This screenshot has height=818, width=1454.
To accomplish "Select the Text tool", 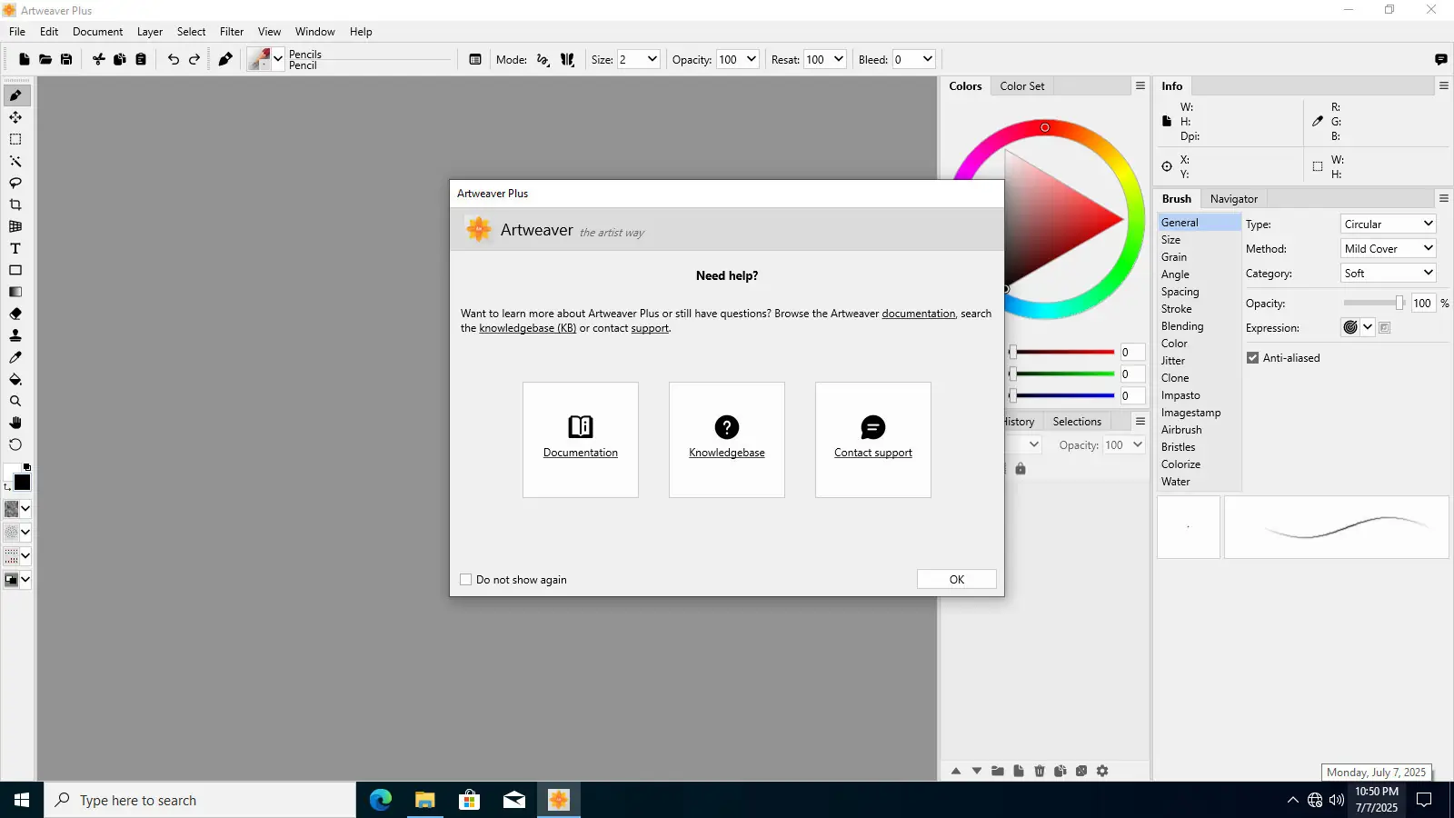I will pyautogui.click(x=15, y=248).
